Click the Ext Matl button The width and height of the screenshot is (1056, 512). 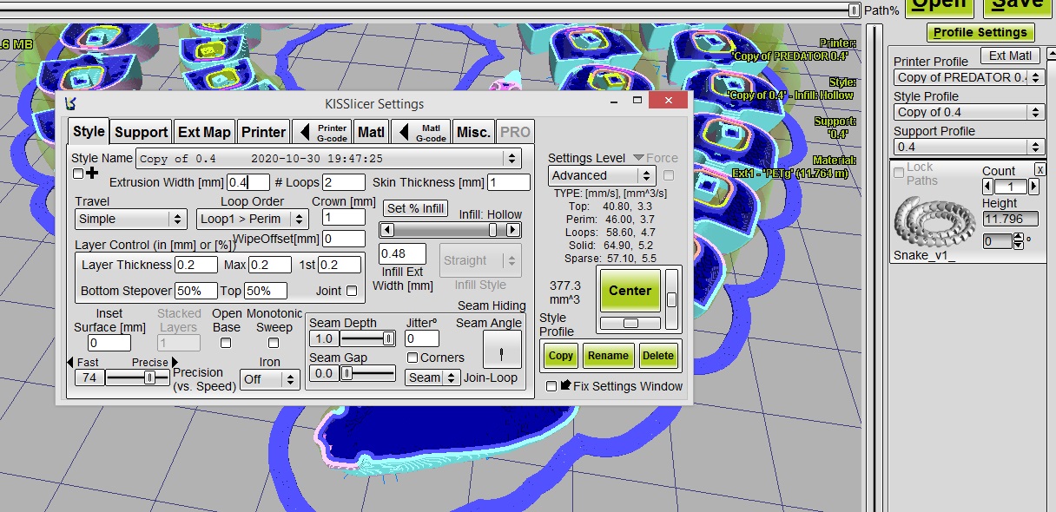(x=1010, y=56)
